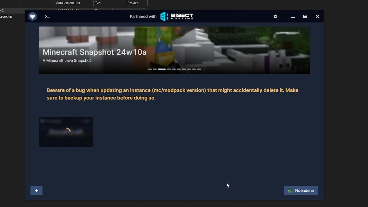
Task: Maximize the launcher window
Action: [305, 17]
